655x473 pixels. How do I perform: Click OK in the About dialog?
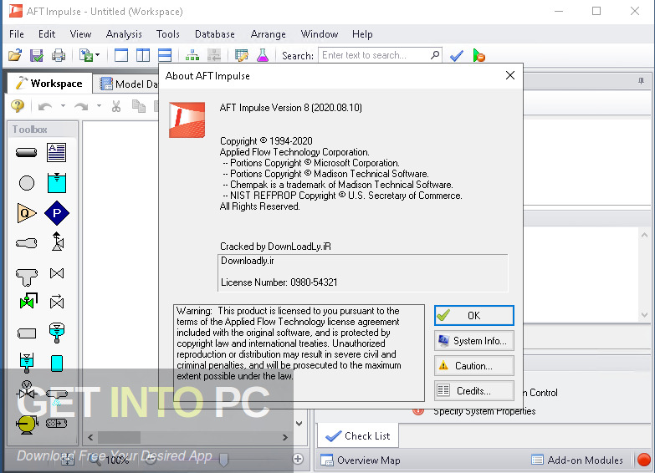[474, 316]
